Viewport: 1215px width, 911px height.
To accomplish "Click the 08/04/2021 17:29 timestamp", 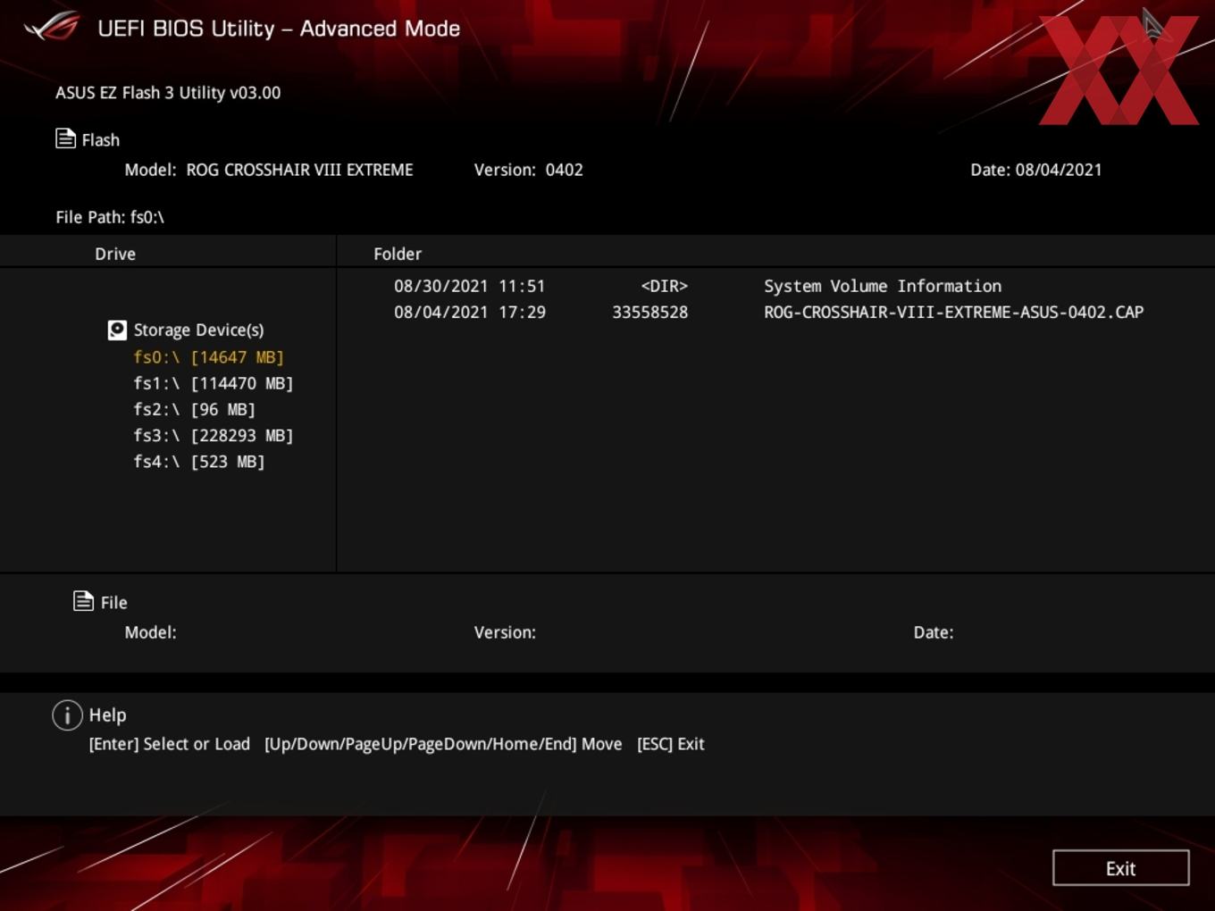I will [x=469, y=312].
